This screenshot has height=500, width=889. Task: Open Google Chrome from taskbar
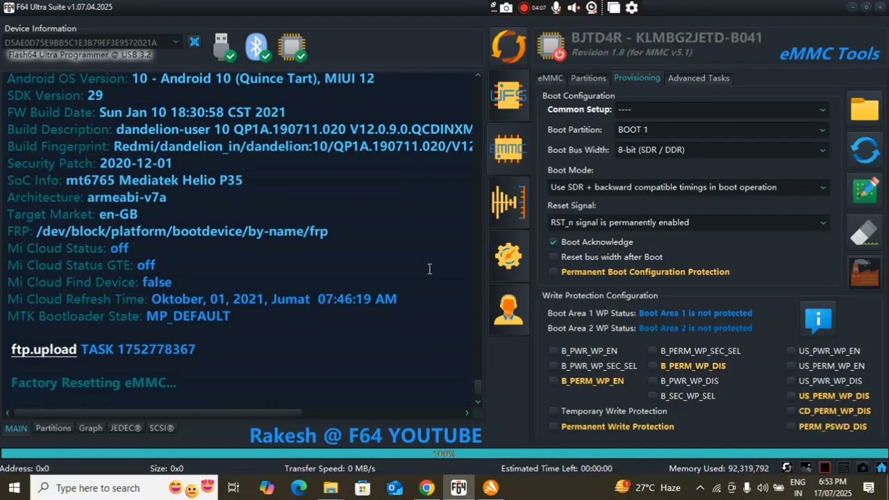pyautogui.click(x=426, y=487)
